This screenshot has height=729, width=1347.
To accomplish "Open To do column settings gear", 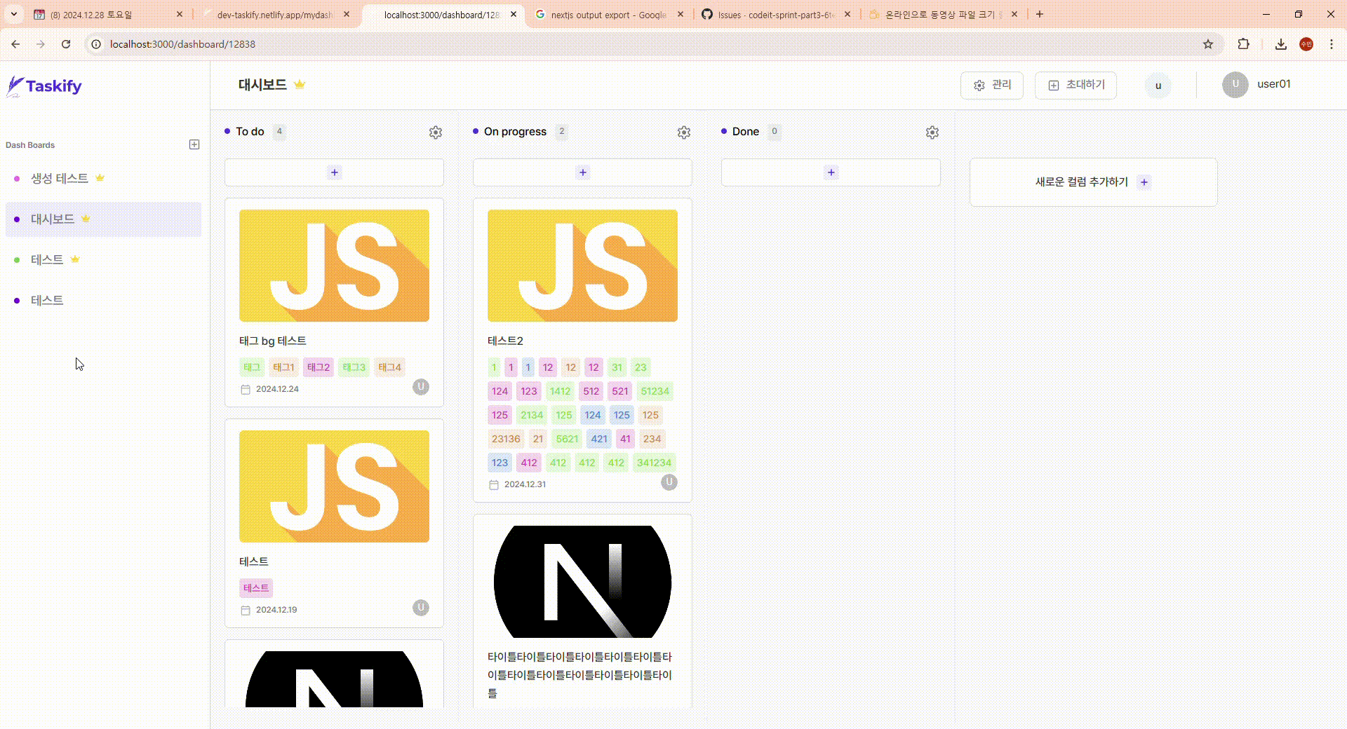I will coord(436,132).
